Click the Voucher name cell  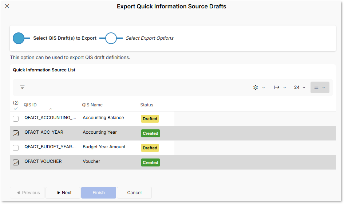click(91, 161)
